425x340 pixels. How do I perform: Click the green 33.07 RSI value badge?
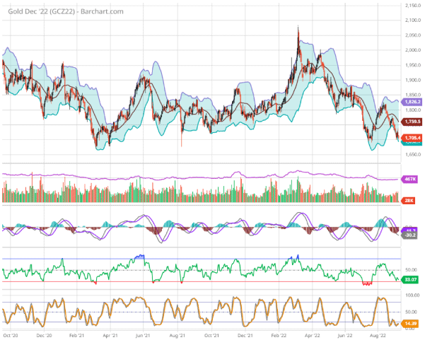click(411, 280)
